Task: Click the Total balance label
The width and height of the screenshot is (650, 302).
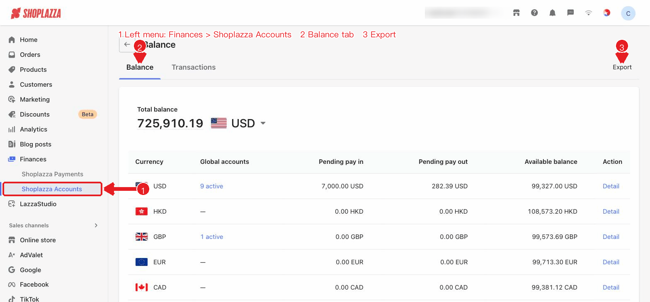Action: coord(157,110)
